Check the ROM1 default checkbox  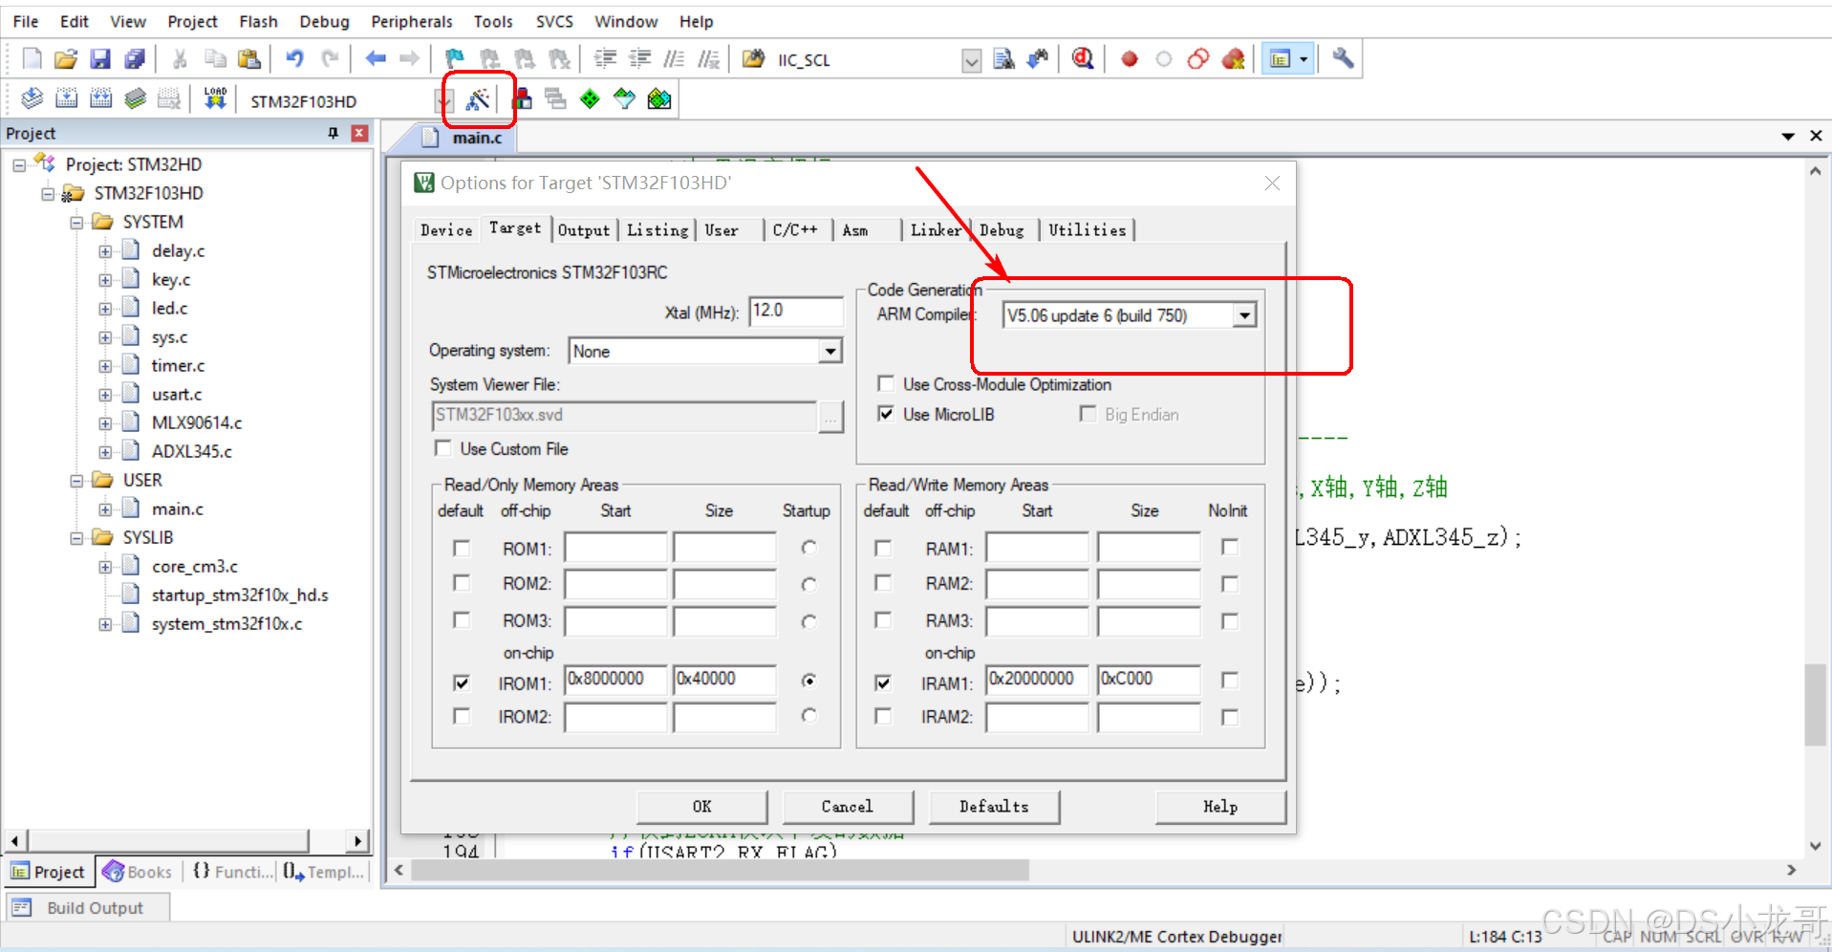pyautogui.click(x=462, y=548)
